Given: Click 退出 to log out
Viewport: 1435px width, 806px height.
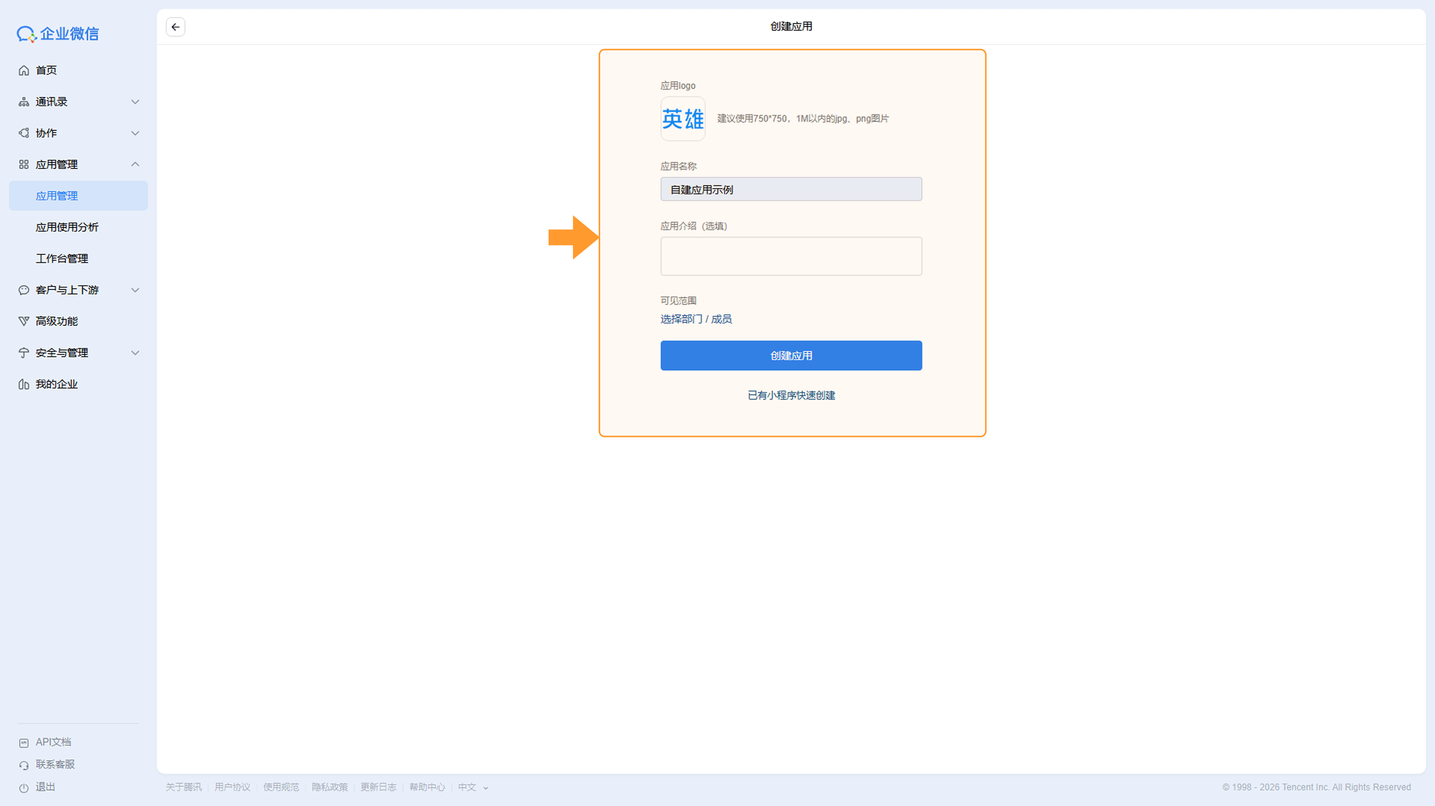Looking at the screenshot, I should click(45, 787).
